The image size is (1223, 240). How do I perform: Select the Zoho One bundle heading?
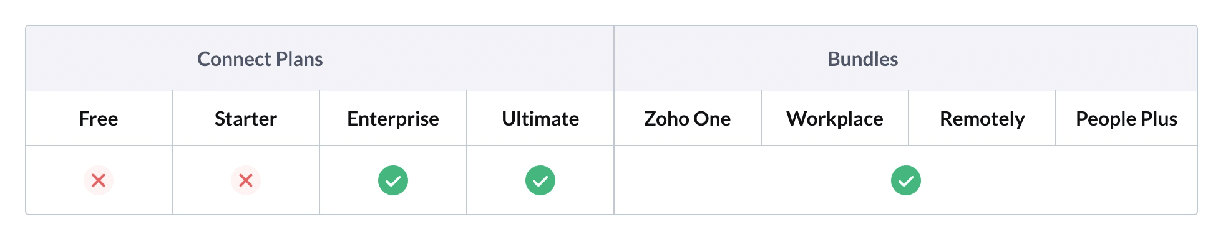pos(688,119)
